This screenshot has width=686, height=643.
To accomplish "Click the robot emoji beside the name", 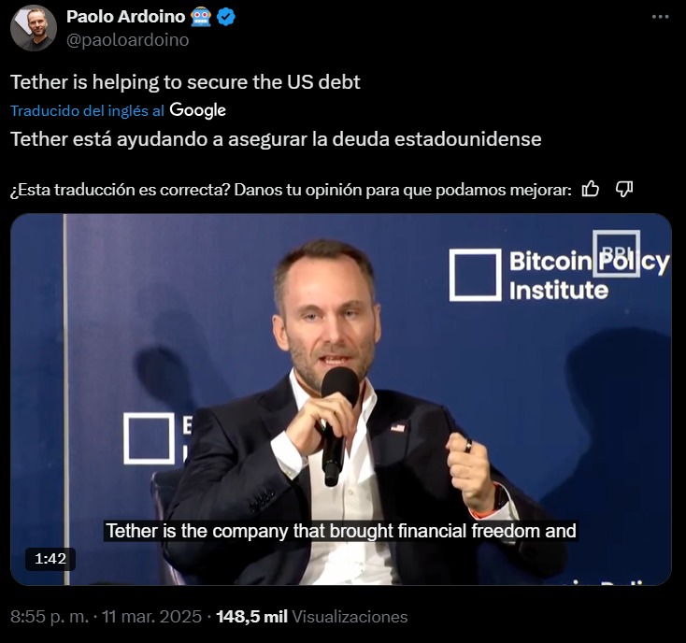I will [x=201, y=17].
